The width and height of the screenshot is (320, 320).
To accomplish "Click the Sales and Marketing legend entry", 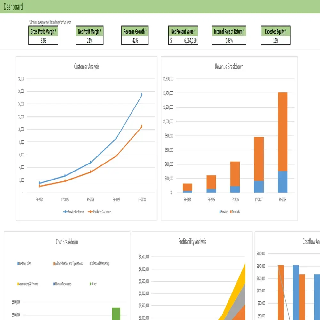I will [x=100, y=264].
